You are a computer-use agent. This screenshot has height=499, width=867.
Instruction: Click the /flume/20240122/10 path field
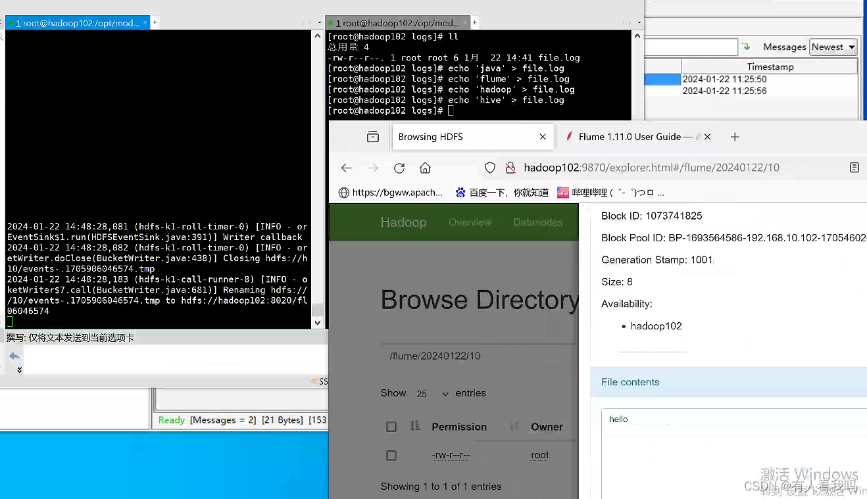(x=480, y=356)
